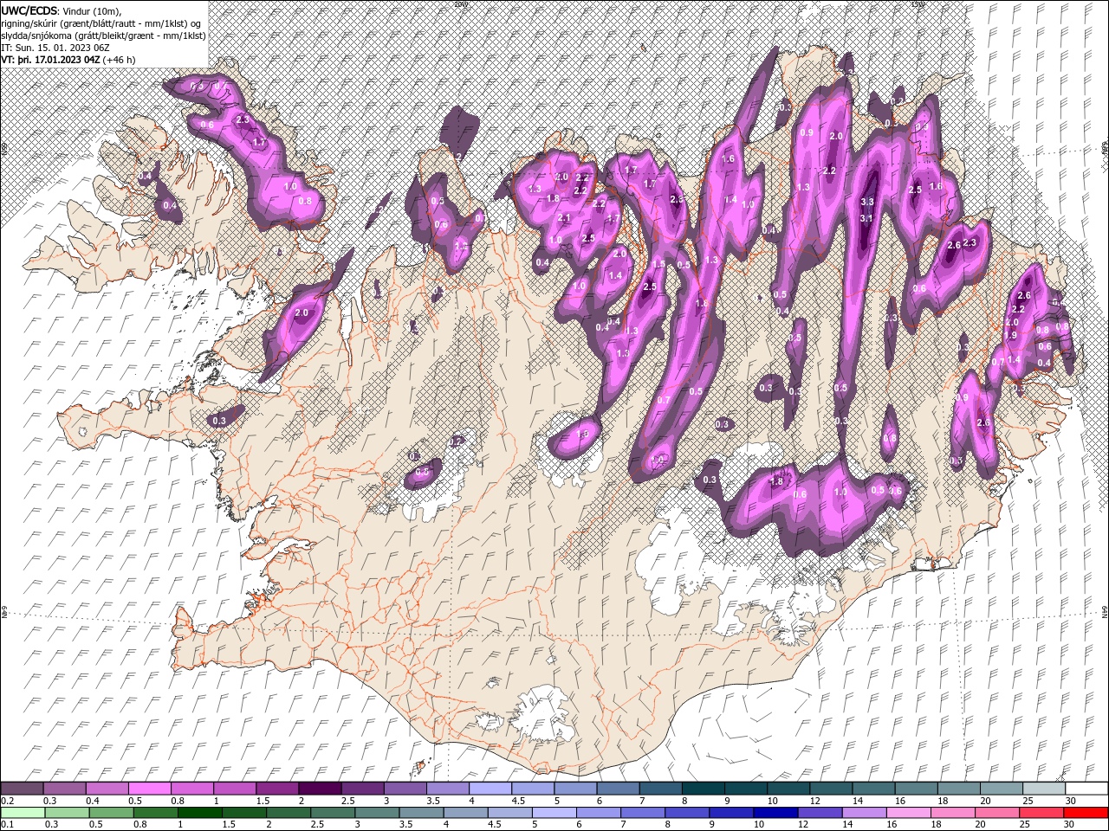
Task: Click the '4.5' label under the upper legend
Action: [518, 801]
